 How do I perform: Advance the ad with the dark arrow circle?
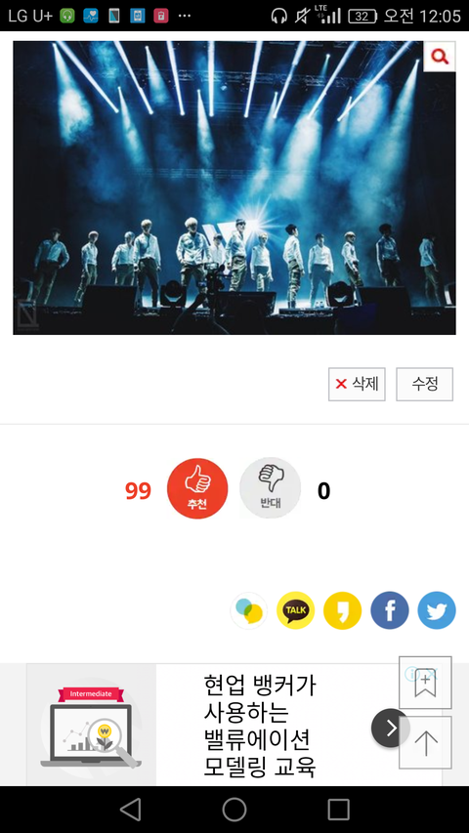391,728
